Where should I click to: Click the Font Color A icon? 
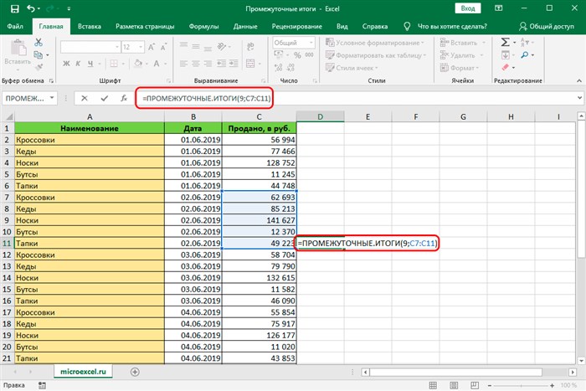coord(157,64)
